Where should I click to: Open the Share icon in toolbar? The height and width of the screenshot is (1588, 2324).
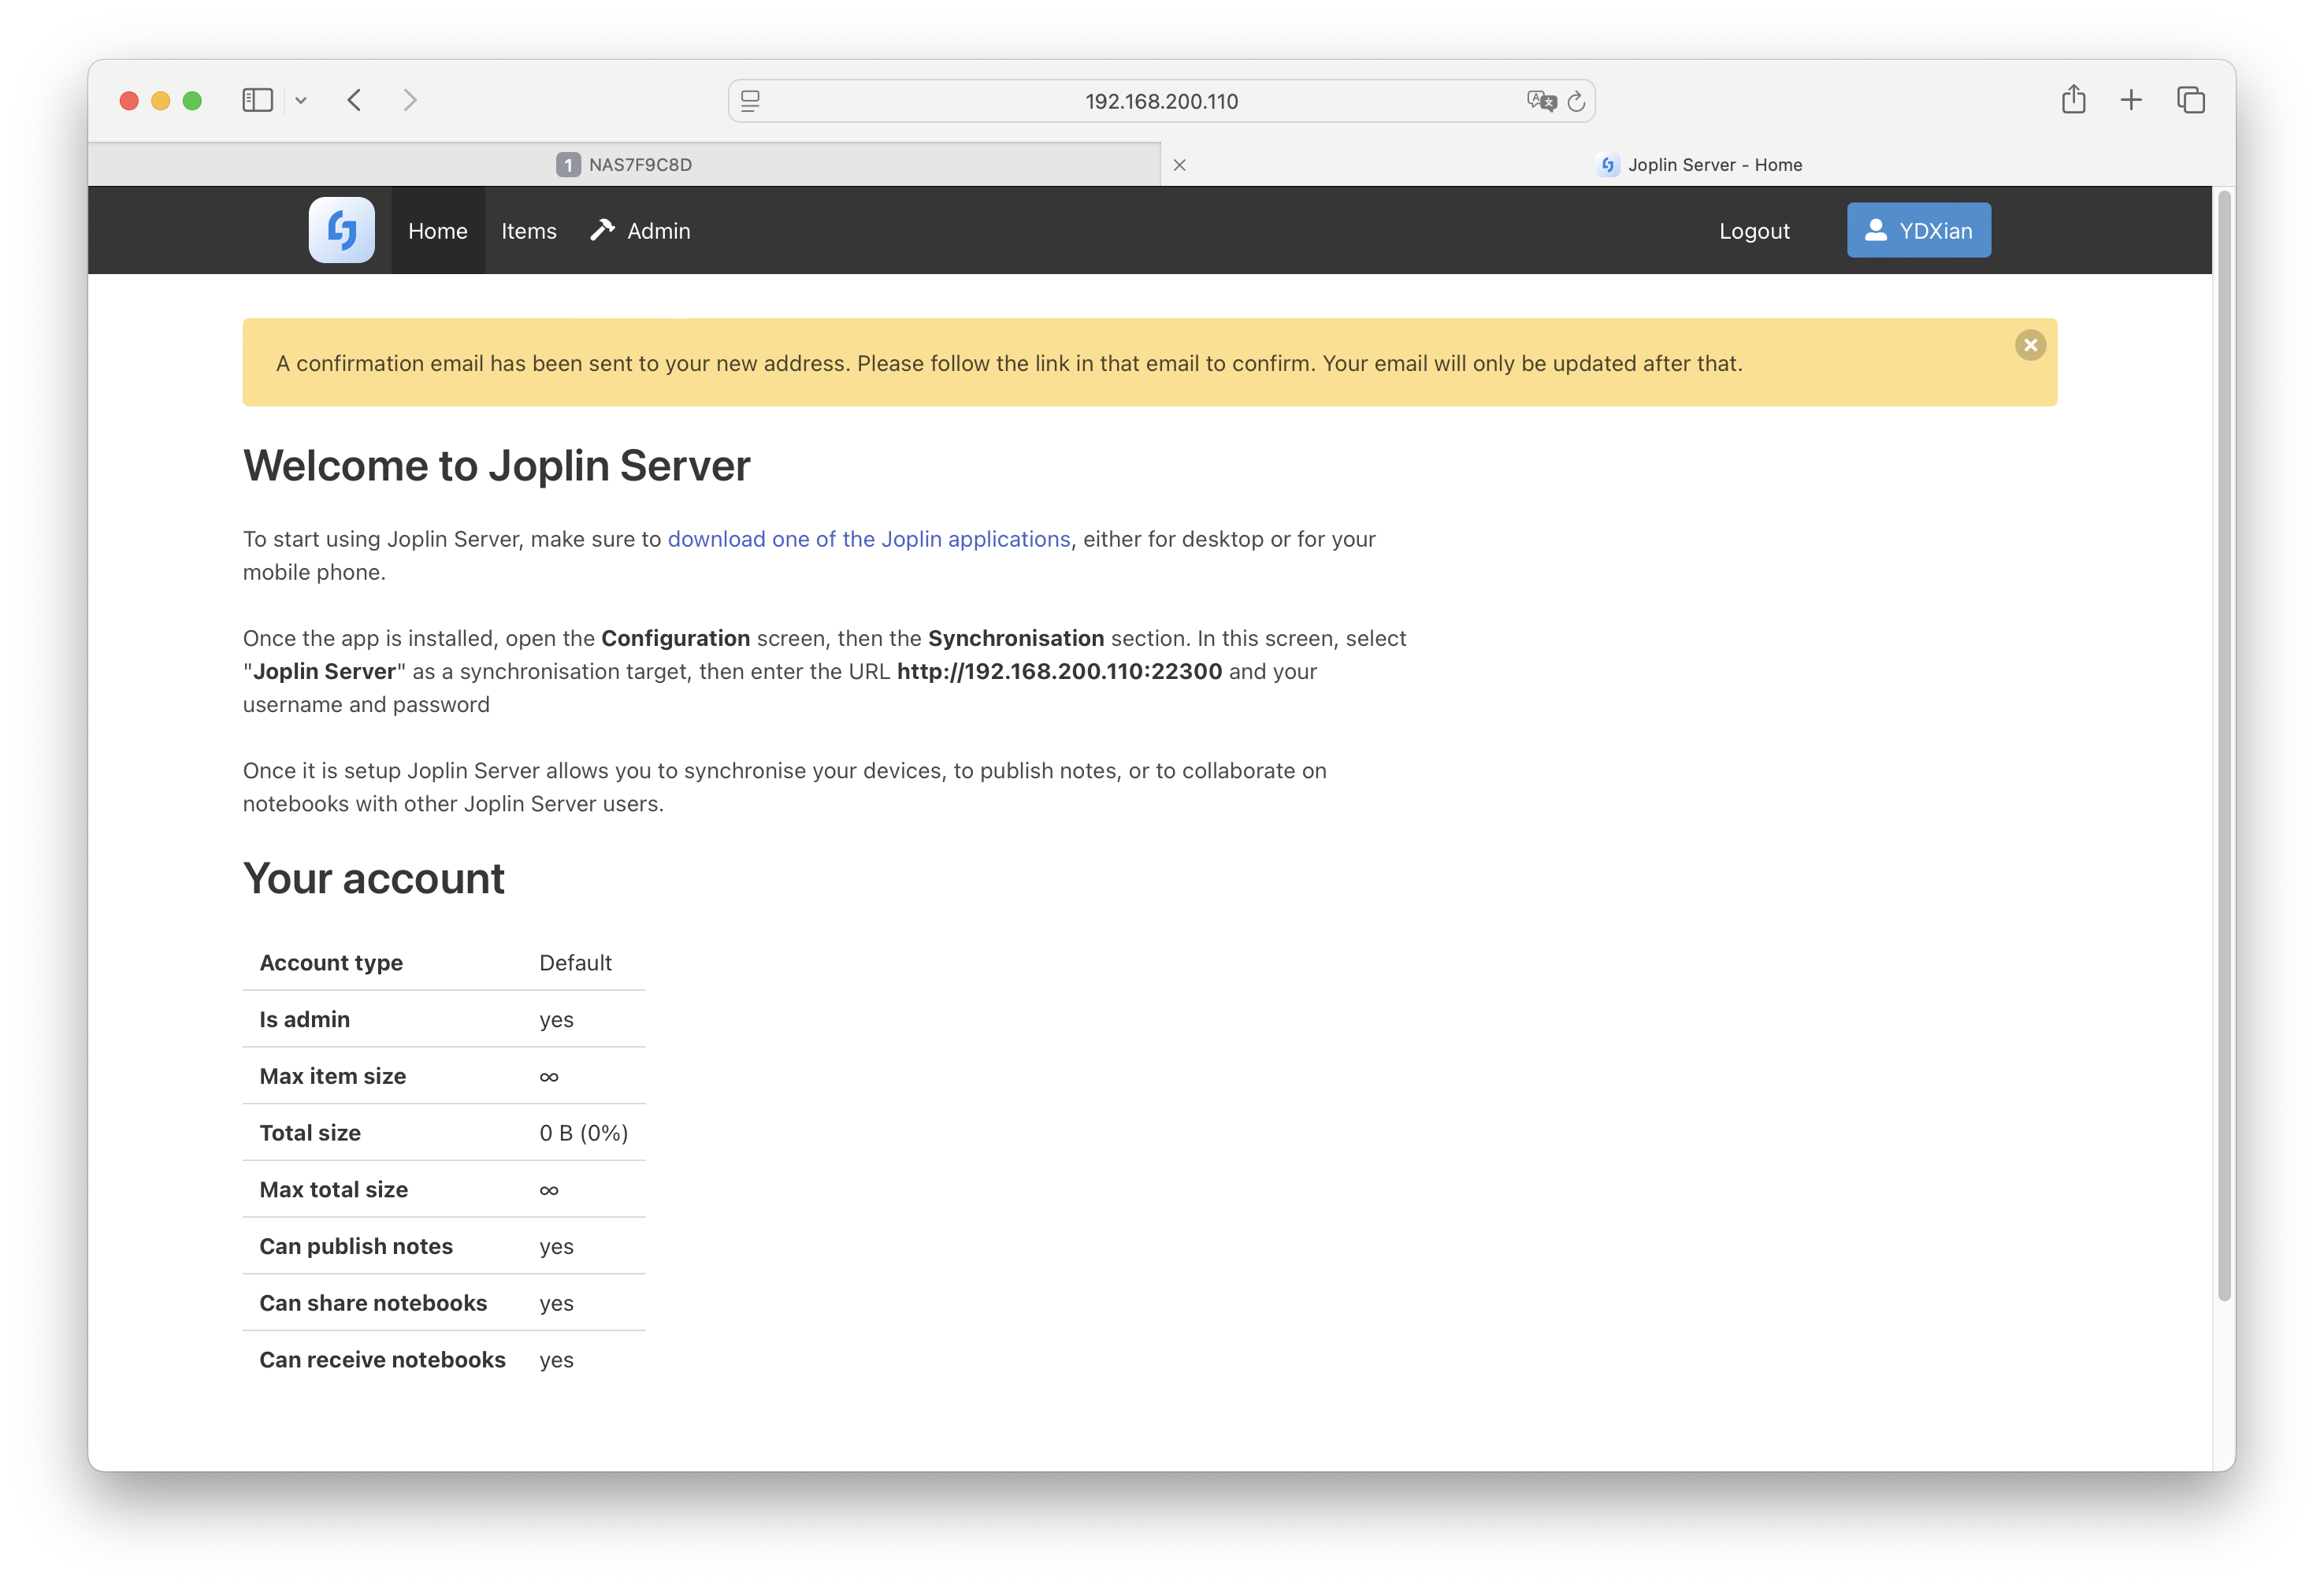[x=2073, y=99]
